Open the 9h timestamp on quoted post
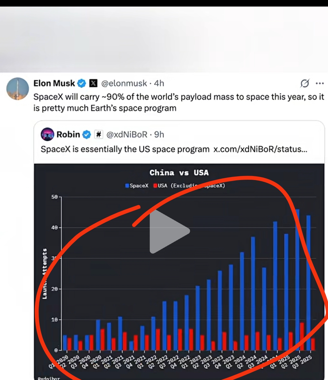Viewport: 328px width, 380px height. coord(159,135)
